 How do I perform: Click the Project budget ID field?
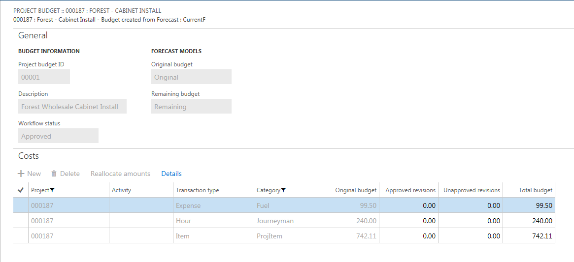[x=44, y=77]
